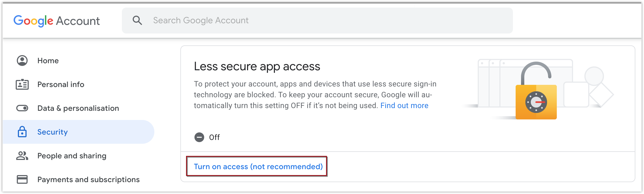Viewport: 644px width, 194px height.
Task: Open the Find out more link
Action: click(404, 106)
